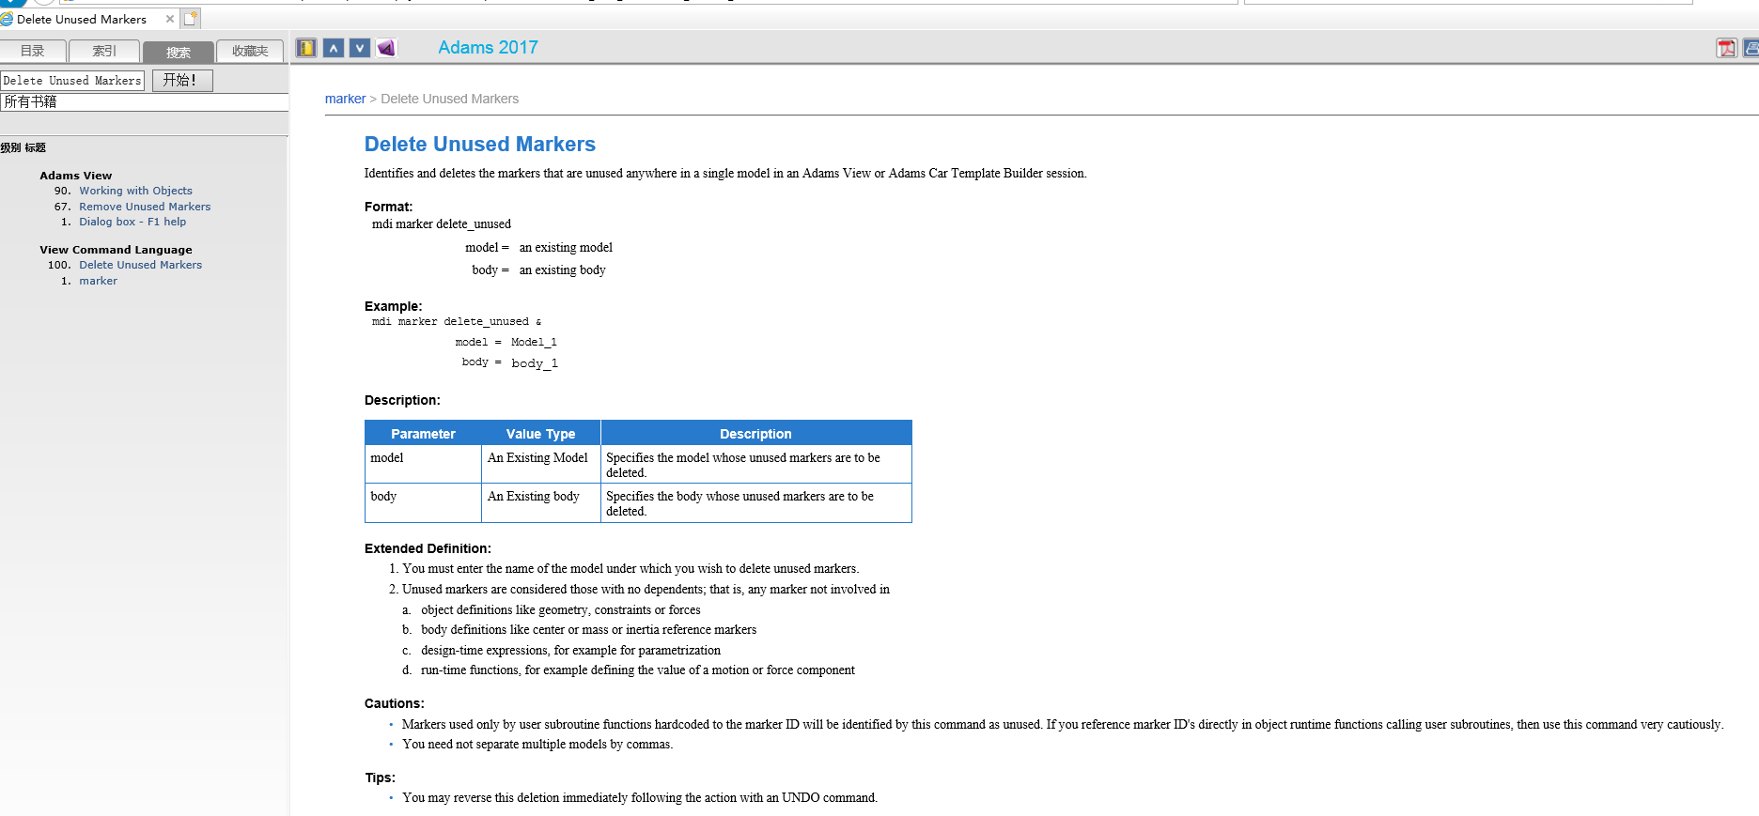Click the purple Adams logo icon
The image size is (1759, 816).
[x=386, y=48]
